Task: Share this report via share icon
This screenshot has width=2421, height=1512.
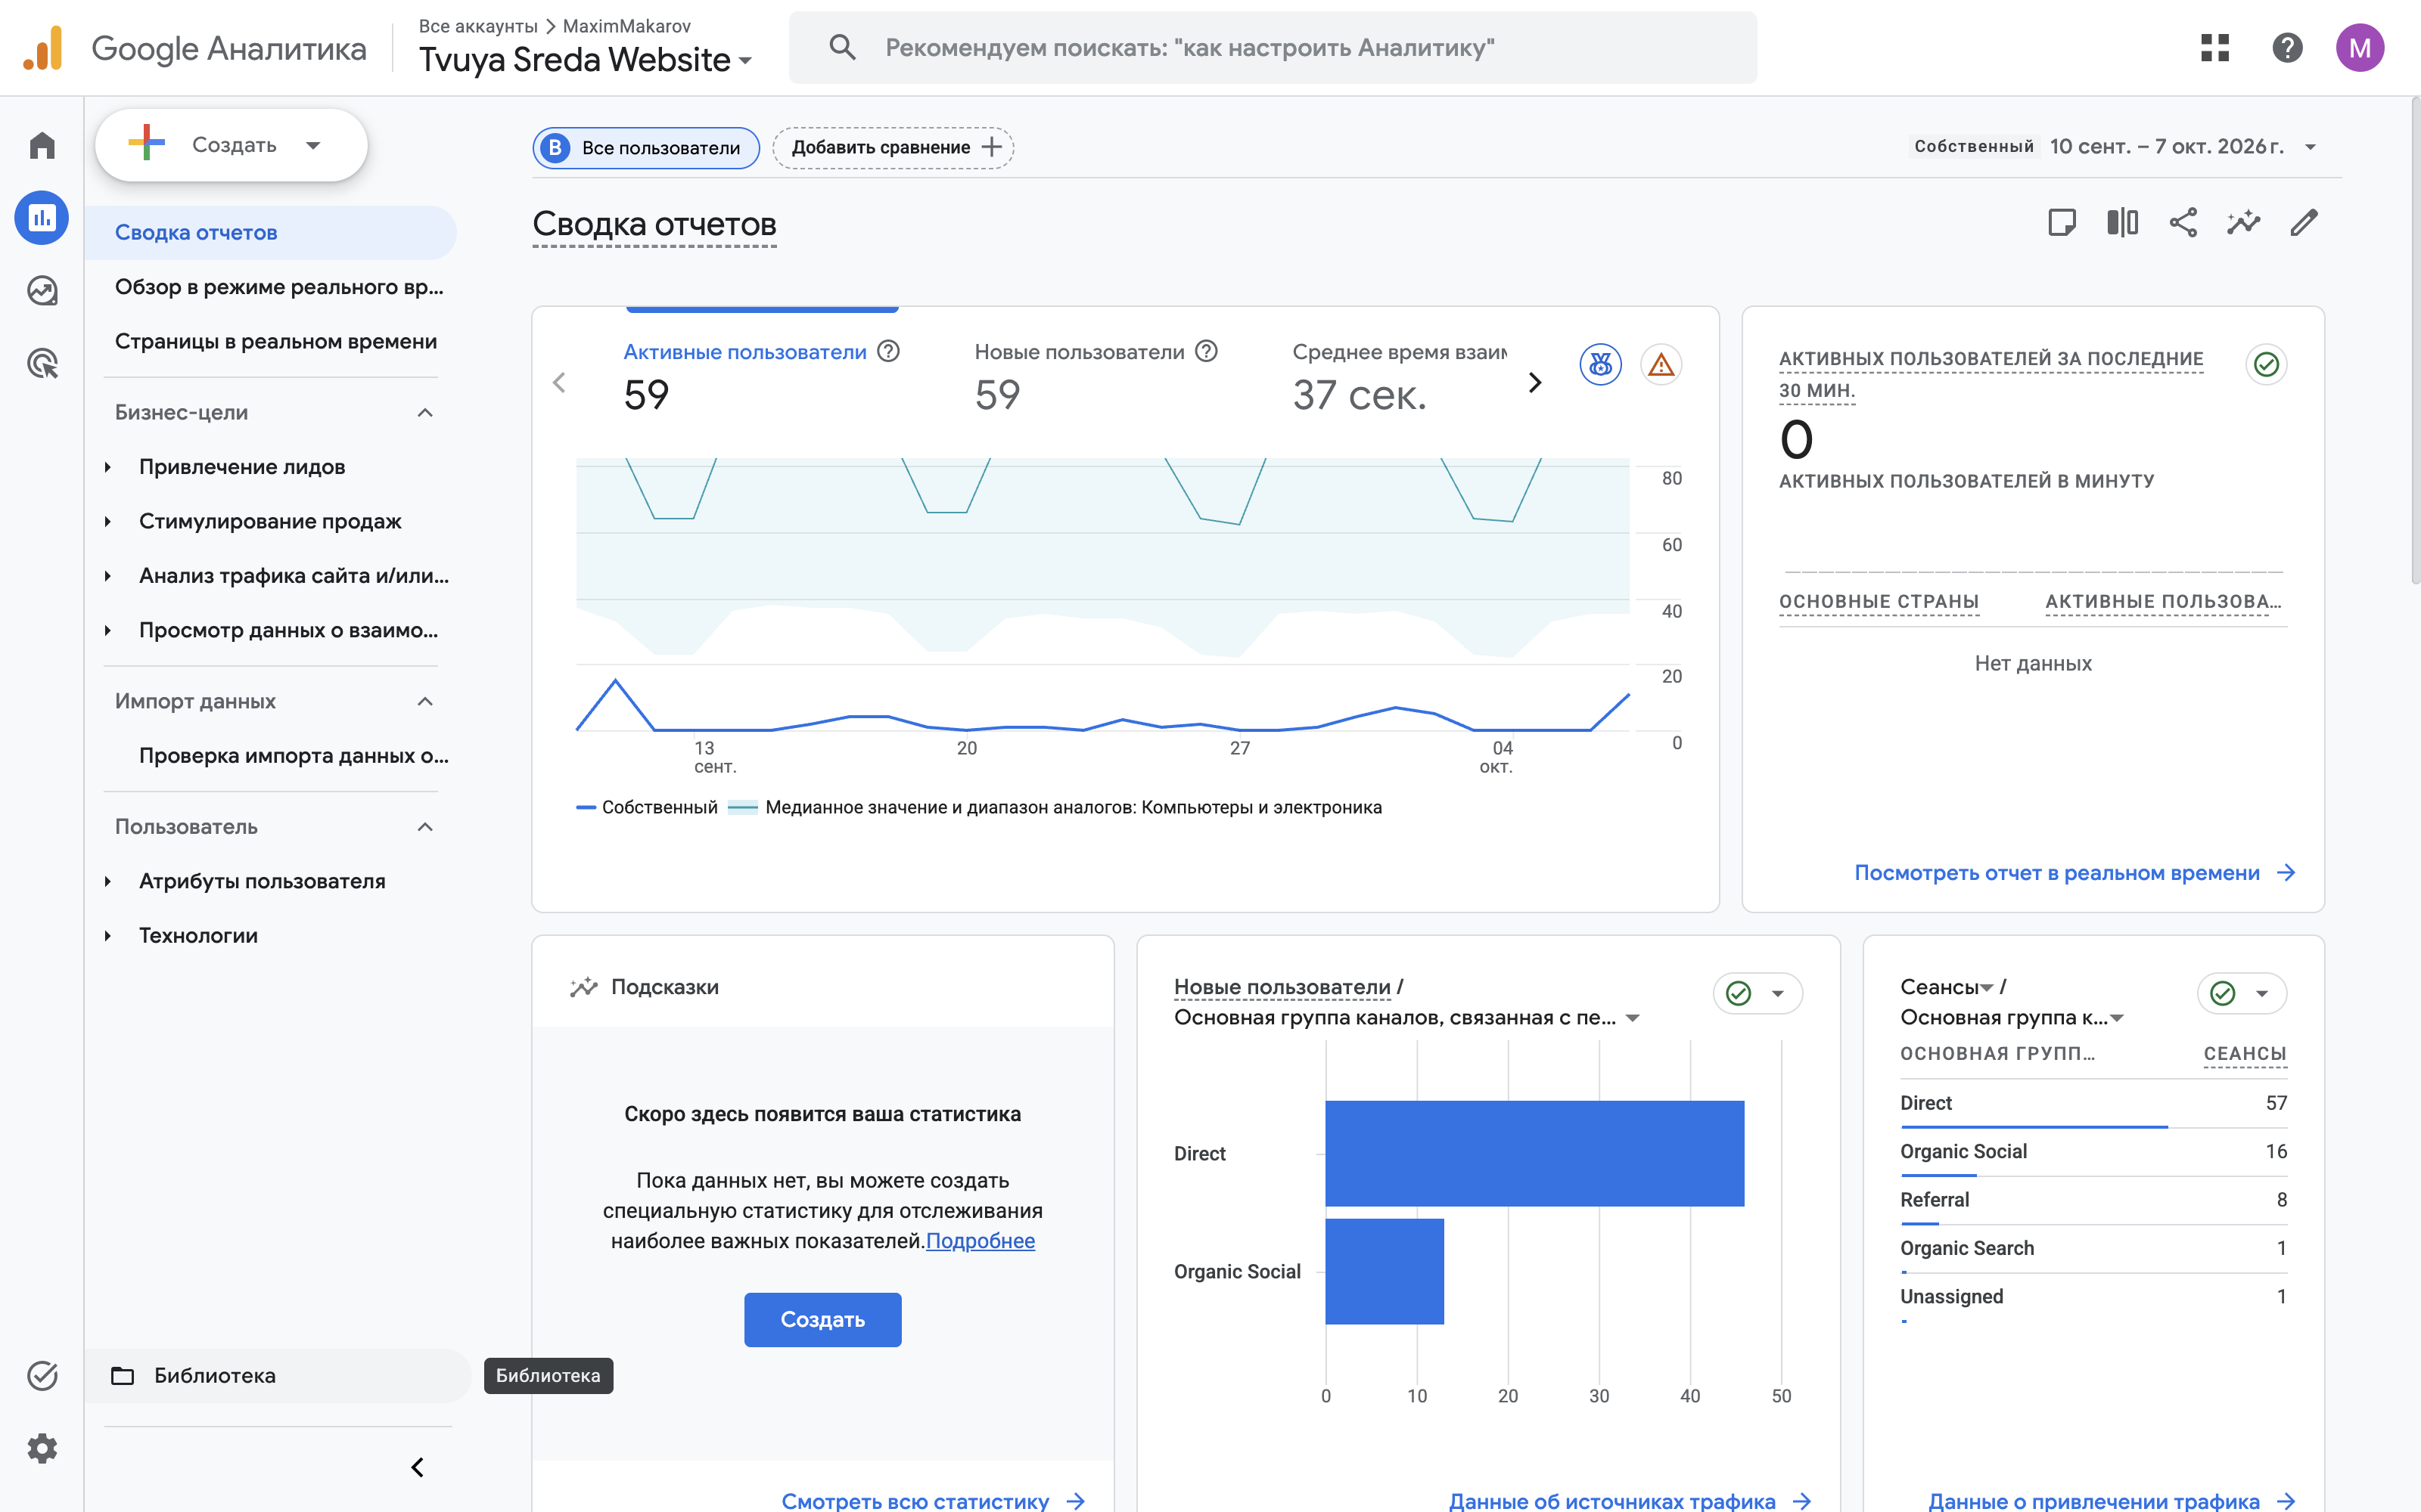Action: click(2183, 222)
